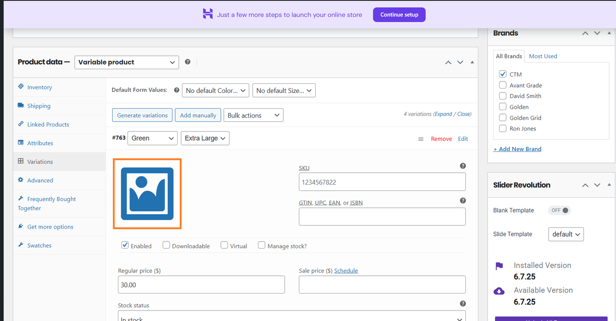
Task: Open the Bulk actions dropdown
Action: click(253, 115)
